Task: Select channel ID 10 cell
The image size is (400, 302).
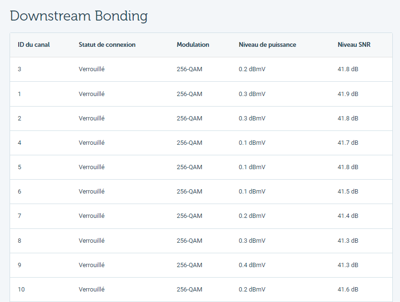Action: 21,290
